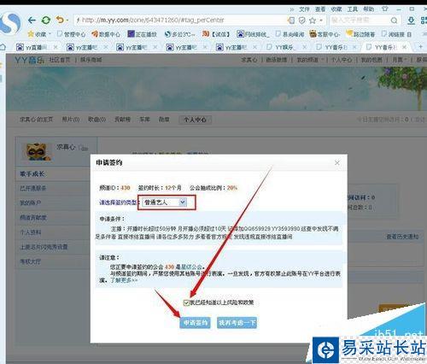The height and width of the screenshot is (364, 427).
Task: Go back with the browser back arrow
Action: click(32, 21)
